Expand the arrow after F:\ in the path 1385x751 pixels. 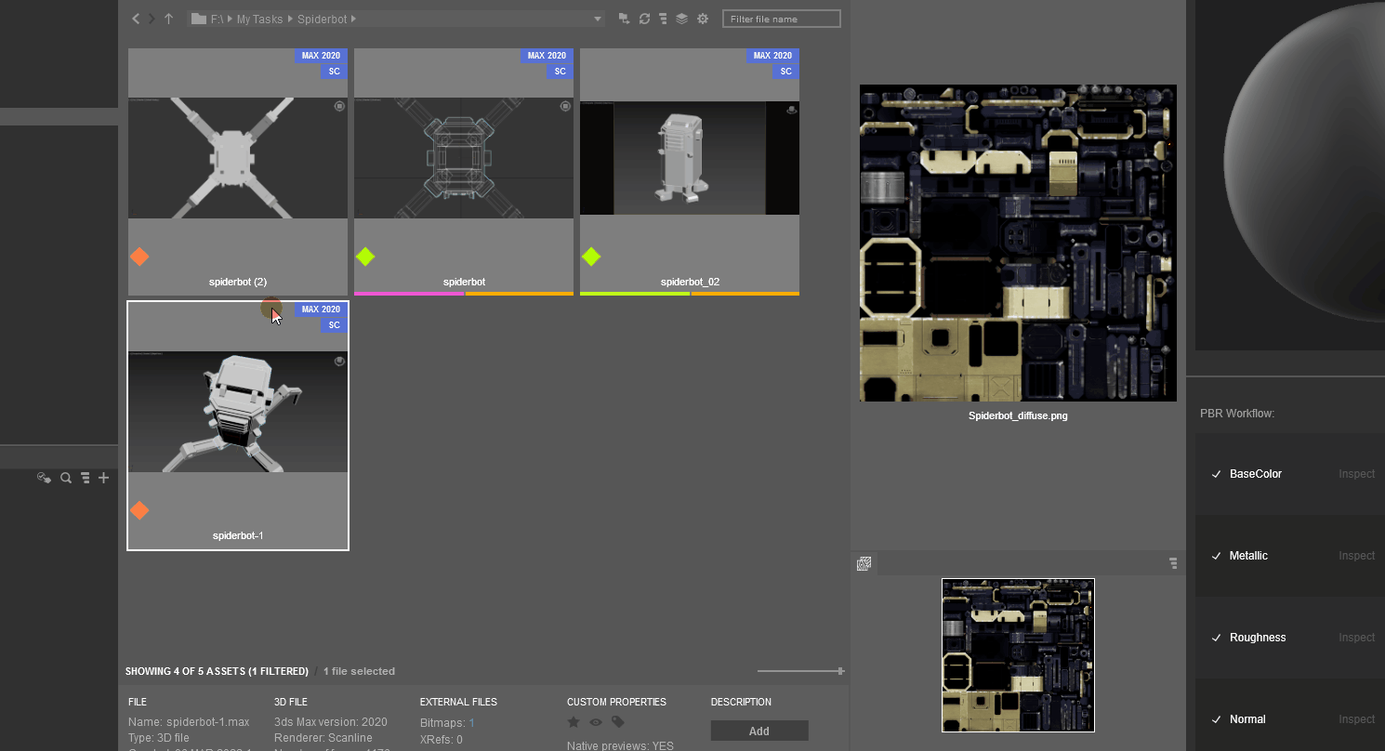coord(231,20)
